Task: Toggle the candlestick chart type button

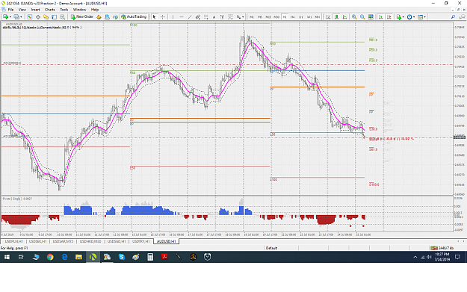Action: pyautogui.click(x=336, y=17)
